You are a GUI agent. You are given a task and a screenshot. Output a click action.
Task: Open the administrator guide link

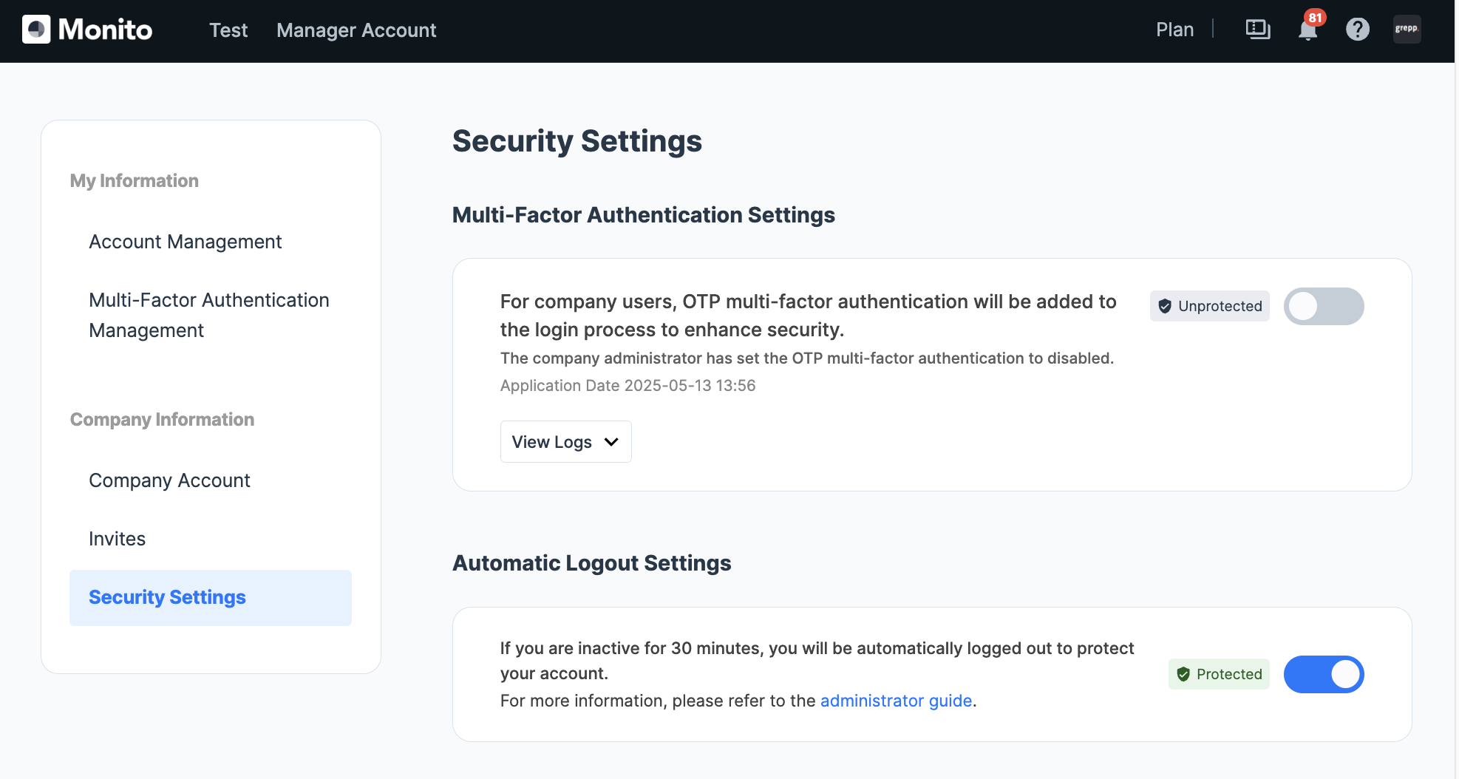click(896, 701)
